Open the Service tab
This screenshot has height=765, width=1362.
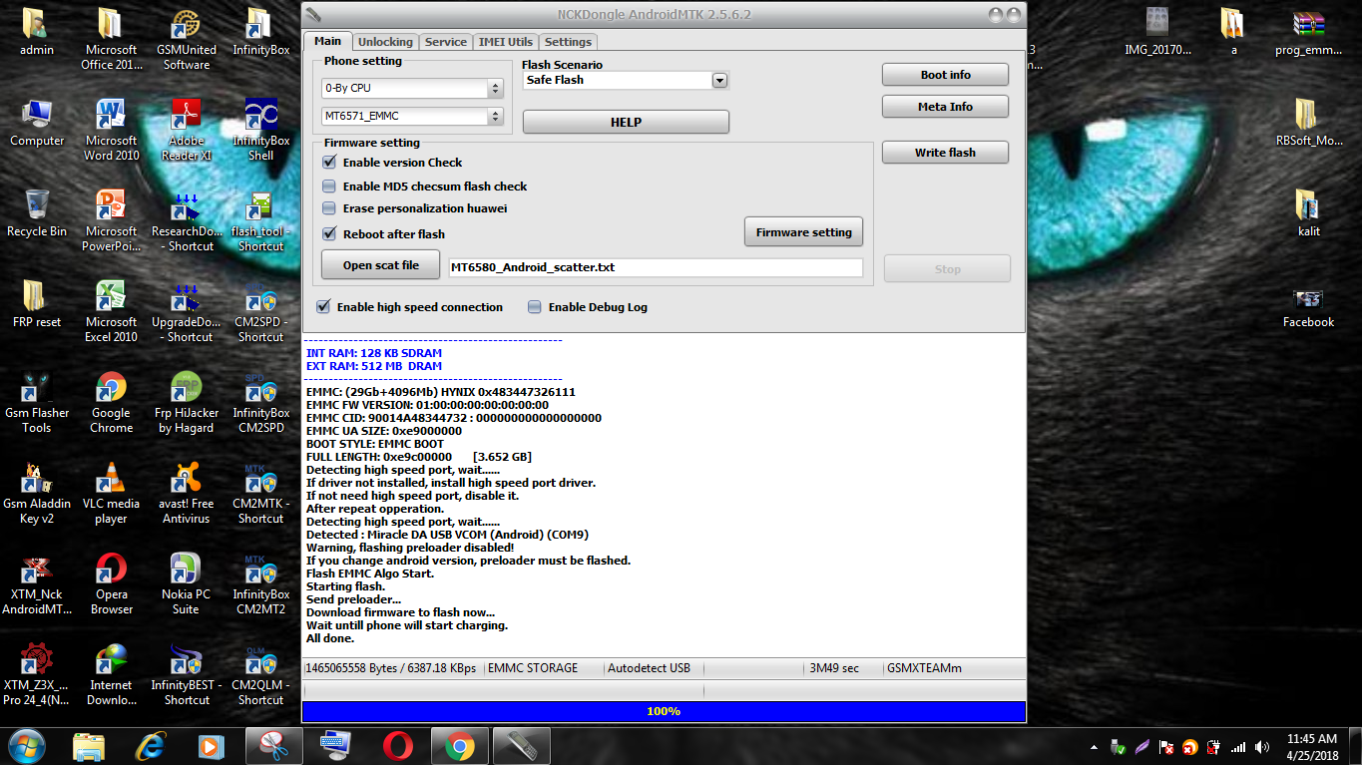coord(445,42)
